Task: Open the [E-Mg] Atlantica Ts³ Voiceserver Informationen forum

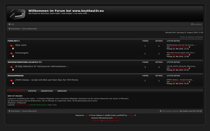Action: (42, 66)
